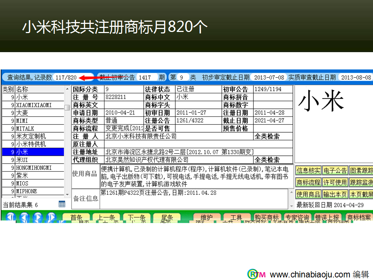Click the trademark list scroll-down arrow
373x280 pixels.
(x=67, y=195)
